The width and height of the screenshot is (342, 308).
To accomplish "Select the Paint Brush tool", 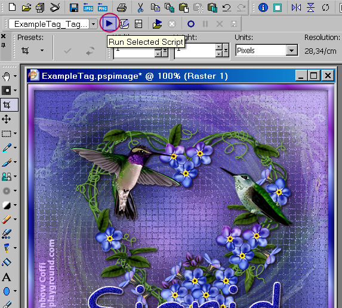I will (x=7, y=162).
